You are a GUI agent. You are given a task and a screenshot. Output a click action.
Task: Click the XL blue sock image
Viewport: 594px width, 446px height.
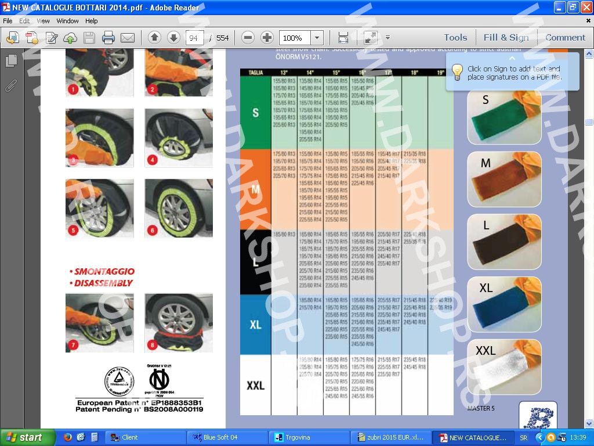coord(504,304)
